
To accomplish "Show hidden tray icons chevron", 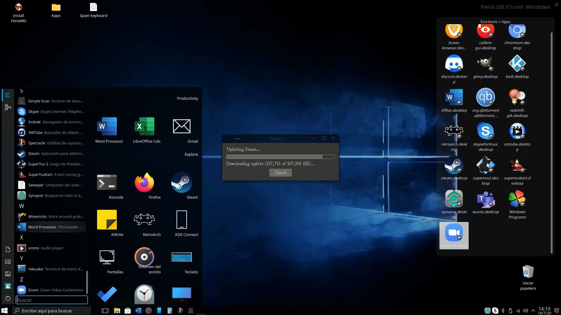I will coord(533,311).
